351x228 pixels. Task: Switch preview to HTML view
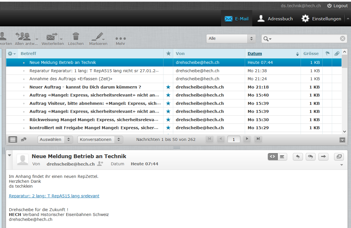coord(273,157)
